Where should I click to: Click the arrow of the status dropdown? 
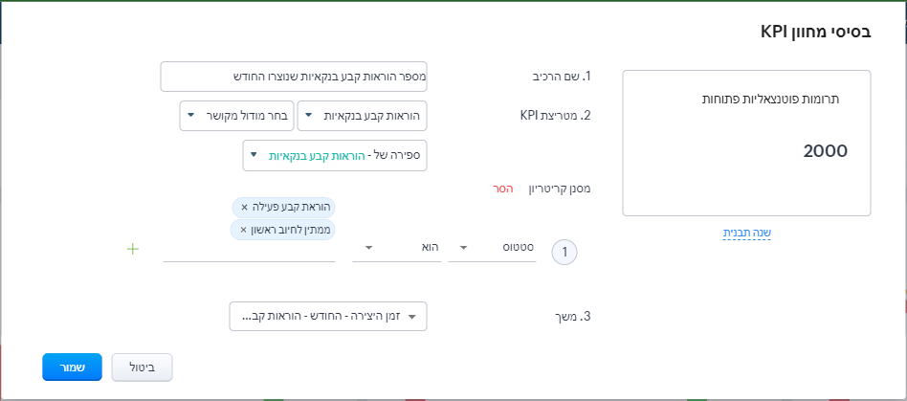click(464, 248)
